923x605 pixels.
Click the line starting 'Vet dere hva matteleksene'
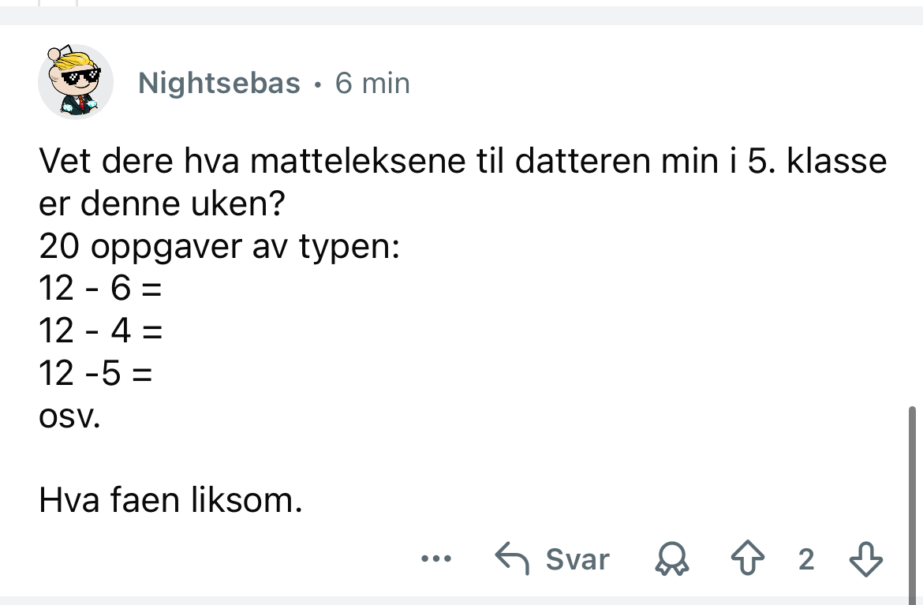pos(462,161)
